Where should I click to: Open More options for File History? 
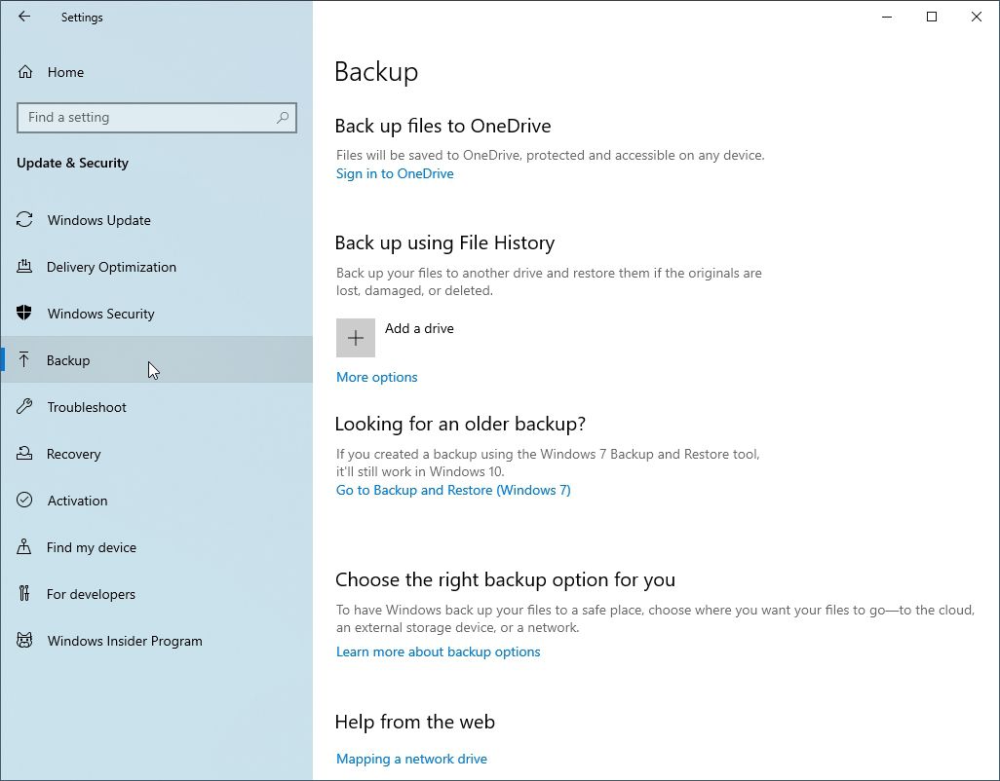(377, 377)
